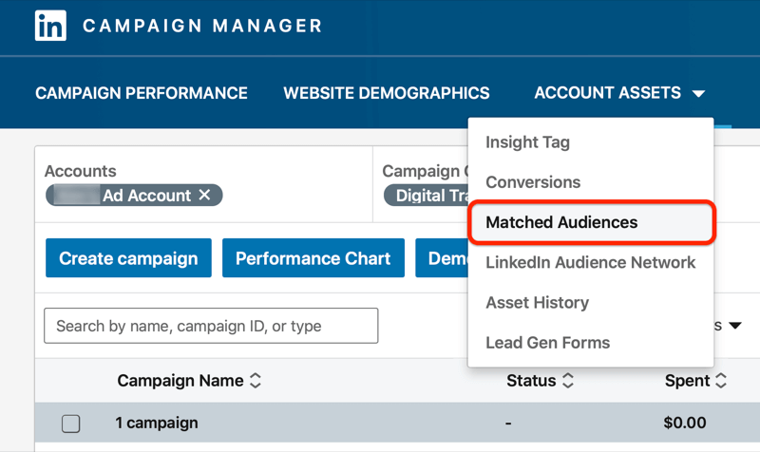The image size is (760, 452).
Task: Focus the campaign search input field
Action: click(211, 326)
